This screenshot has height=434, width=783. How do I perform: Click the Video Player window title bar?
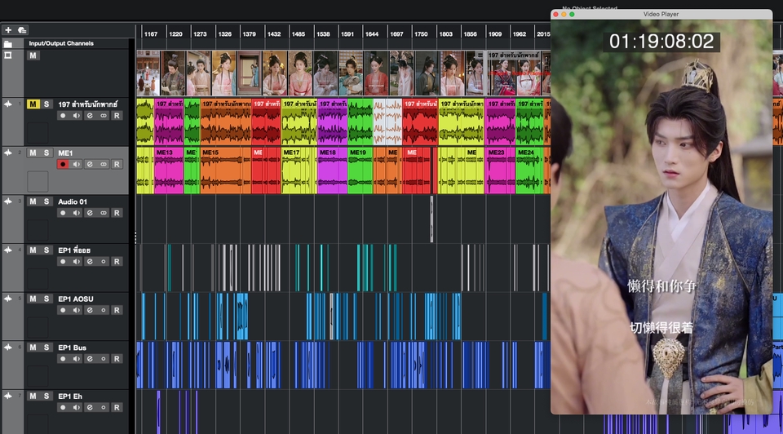point(661,14)
